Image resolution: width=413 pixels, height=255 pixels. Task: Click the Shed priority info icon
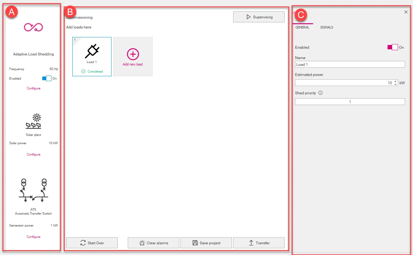point(320,93)
